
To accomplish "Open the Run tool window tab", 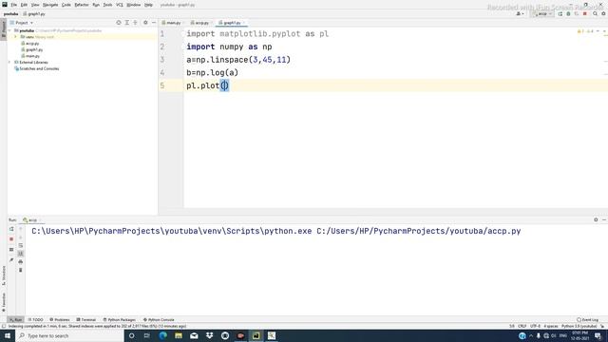I will pos(15,320).
